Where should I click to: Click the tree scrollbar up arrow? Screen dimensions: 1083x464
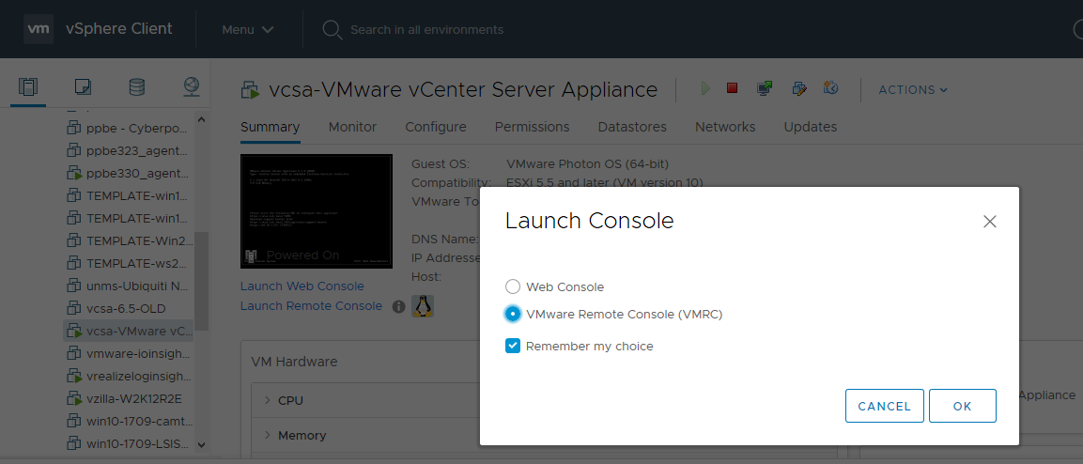201,118
